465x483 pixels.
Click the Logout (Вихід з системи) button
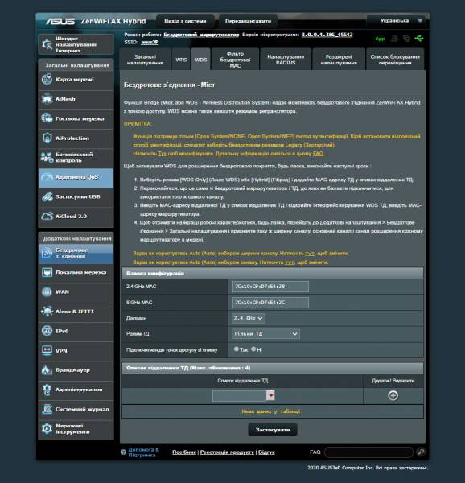click(185, 21)
